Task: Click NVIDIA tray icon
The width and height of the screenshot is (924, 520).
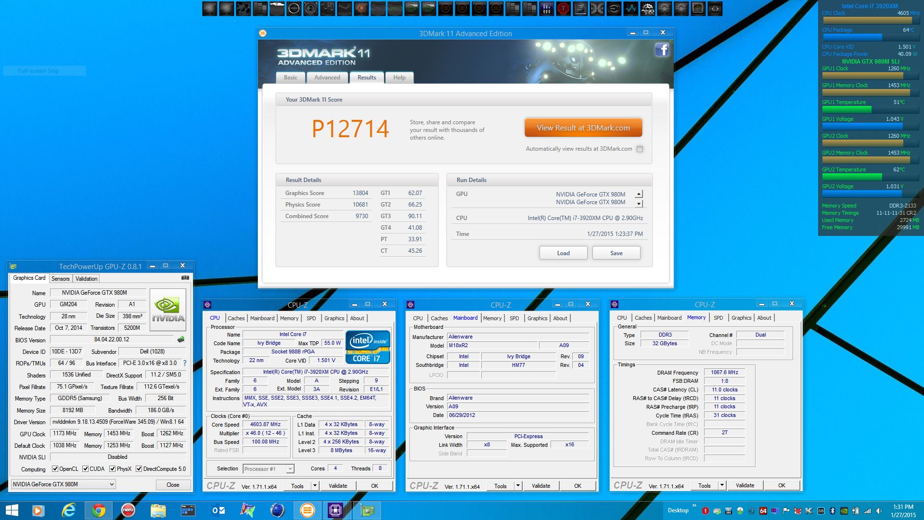Action: 844,511
